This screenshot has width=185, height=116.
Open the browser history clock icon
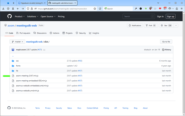[8, 9]
